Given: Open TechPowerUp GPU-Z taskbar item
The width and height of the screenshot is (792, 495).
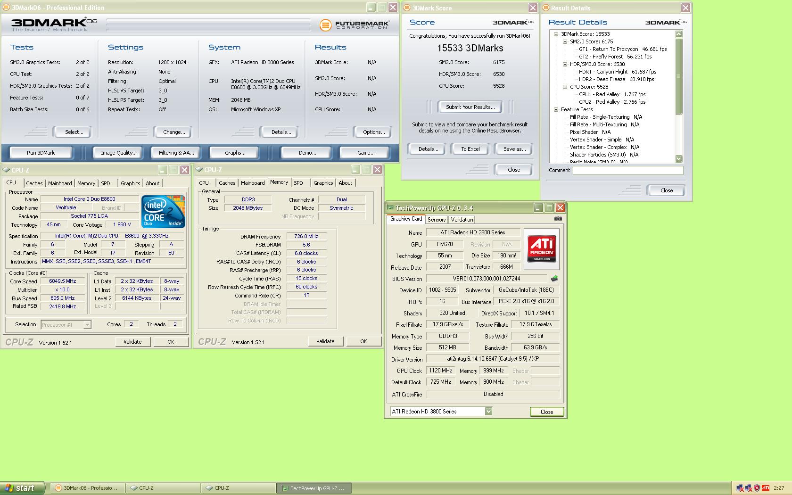Looking at the screenshot, I should tap(314, 488).
